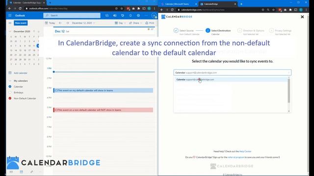This screenshot has width=314, height=176.
Task: Bookmark the calendarbridge.com page with the star
Action: point(273,10)
